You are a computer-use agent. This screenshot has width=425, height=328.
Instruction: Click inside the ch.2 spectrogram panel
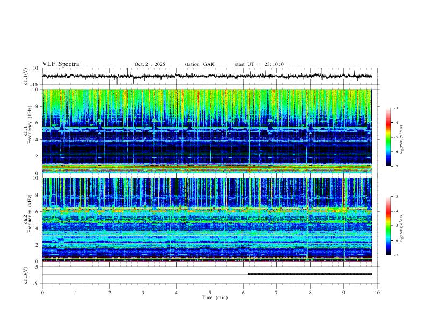(207, 220)
